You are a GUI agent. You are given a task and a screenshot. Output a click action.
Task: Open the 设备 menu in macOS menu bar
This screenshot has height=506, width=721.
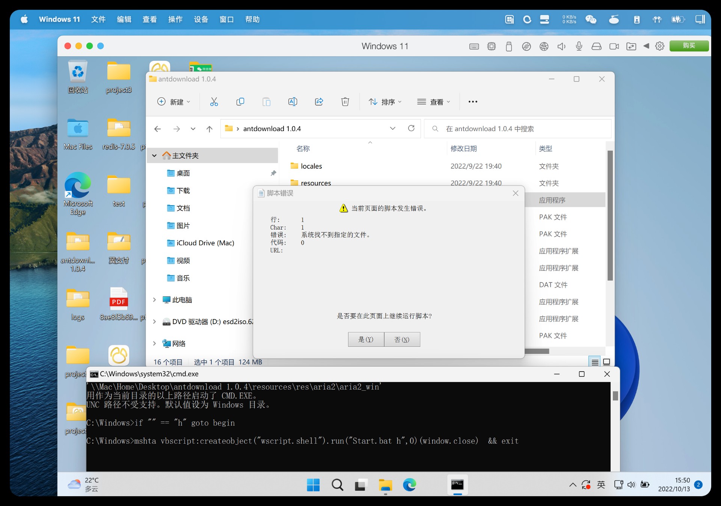pyautogui.click(x=201, y=20)
